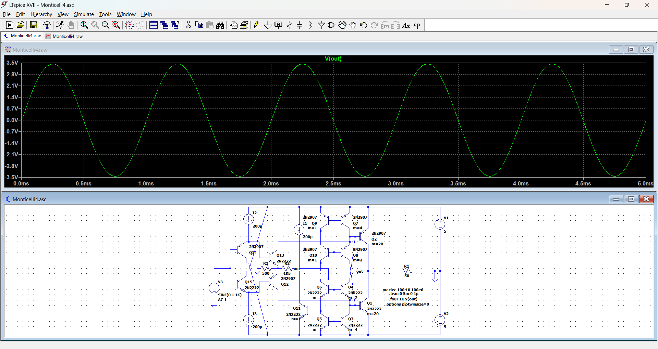This screenshot has height=349, width=658.
Task: Cascade windows icon
Action: tap(164, 25)
